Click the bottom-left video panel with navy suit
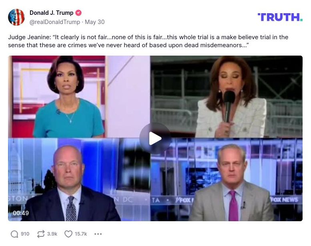 point(79,180)
